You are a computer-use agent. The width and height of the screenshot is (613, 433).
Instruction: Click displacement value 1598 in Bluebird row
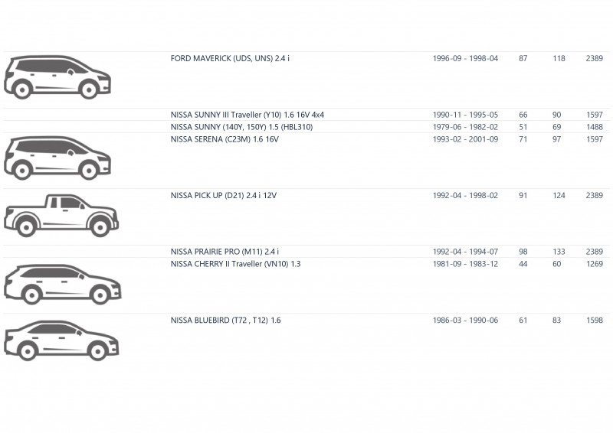coord(595,321)
